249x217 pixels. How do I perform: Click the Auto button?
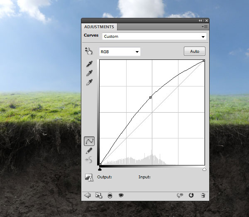[x=195, y=51]
